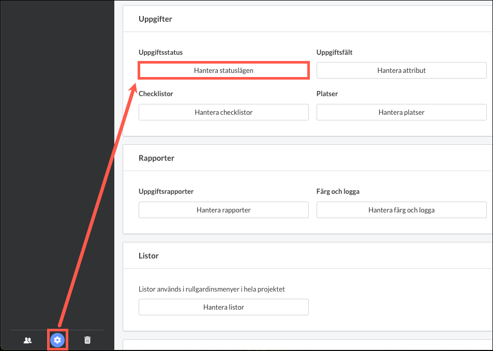Screen dimensions: 493x351
Task: Open Hantera listor
Action: (x=223, y=307)
